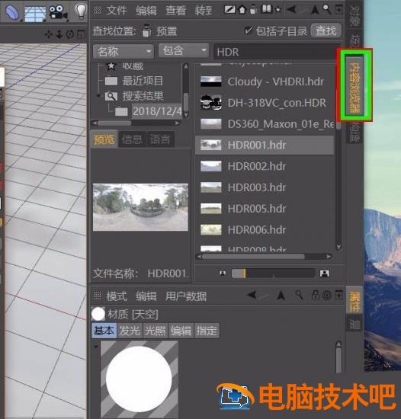Click the content browser search magnifier
This screenshot has width=401, height=419.
pyautogui.click(x=327, y=10)
